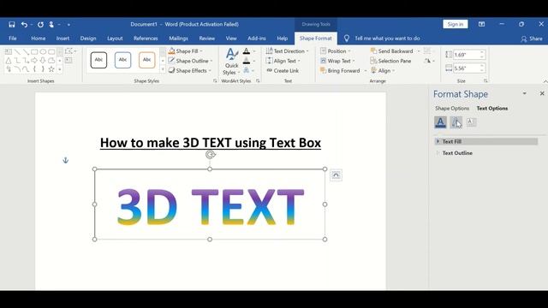Switch to the Insert tab
The width and height of the screenshot is (548, 308).
[x=63, y=38]
